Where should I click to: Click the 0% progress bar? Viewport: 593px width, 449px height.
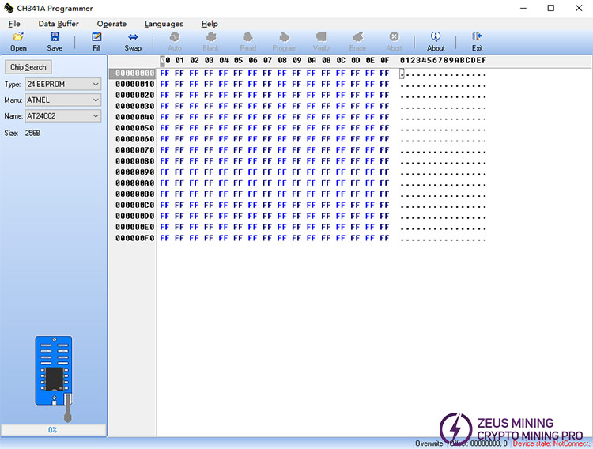pos(53,430)
